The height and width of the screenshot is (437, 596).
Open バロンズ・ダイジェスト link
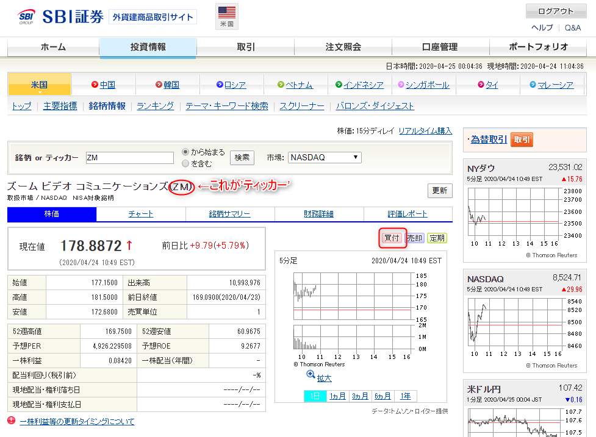pyautogui.click(x=375, y=106)
